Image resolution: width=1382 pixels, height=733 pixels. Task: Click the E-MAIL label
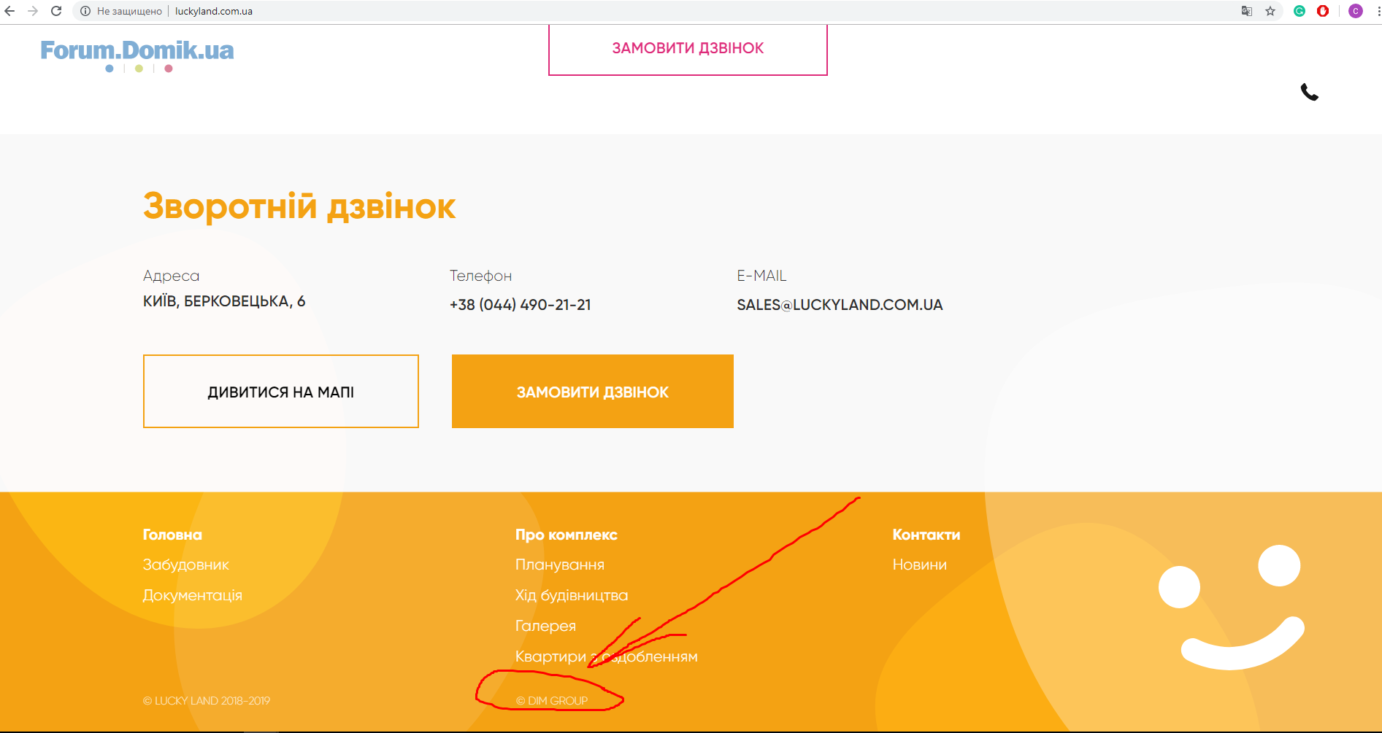(761, 276)
